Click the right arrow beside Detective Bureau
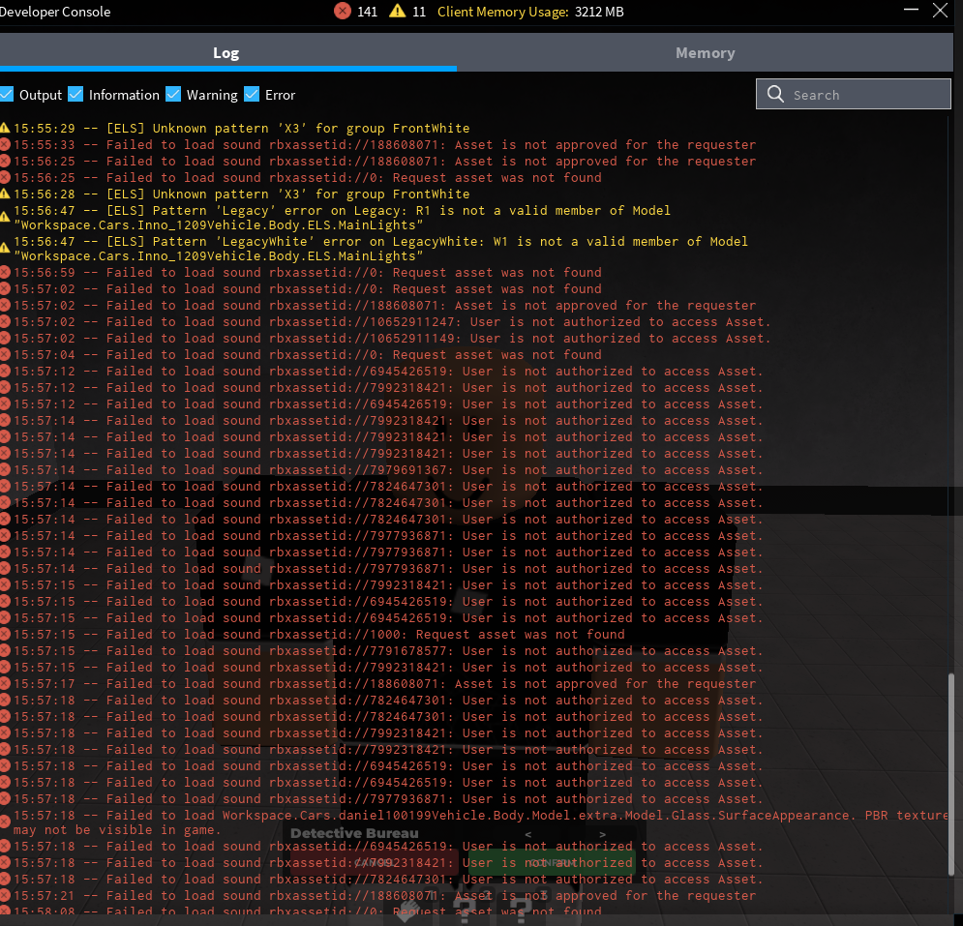Screen dimensions: 963x926 [x=602, y=834]
